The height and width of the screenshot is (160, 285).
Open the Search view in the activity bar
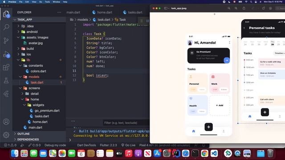click(x=6, y=27)
